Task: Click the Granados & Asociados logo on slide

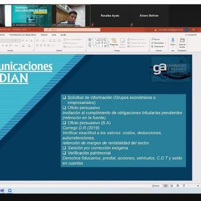Action: pos(171,69)
